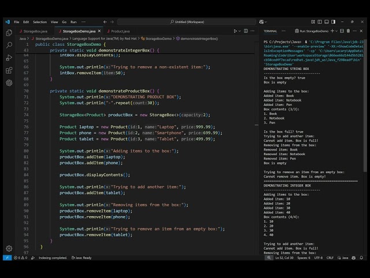The height and width of the screenshot is (278, 370).
Task: Open the Go menu
Action: [x=64, y=22]
